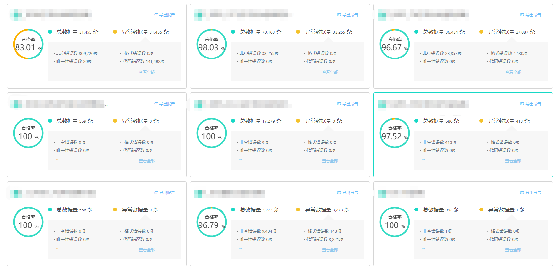Select the 非空错误数 9,484项 entry
This screenshot has height=267, width=558.
pos(258,231)
